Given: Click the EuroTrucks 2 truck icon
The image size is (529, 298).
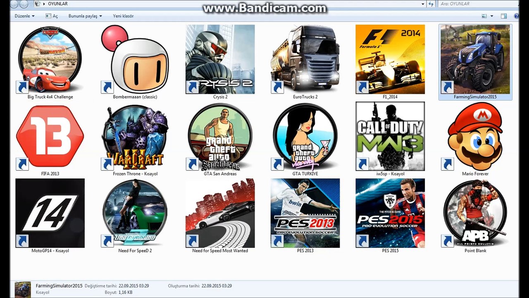Looking at the screenshot, I should (x=305, y=59).
